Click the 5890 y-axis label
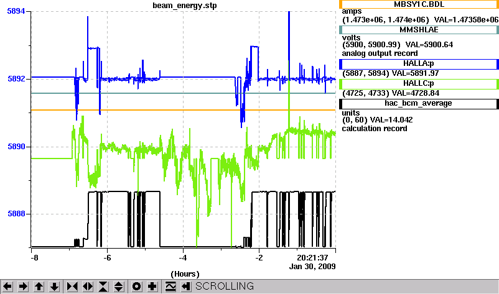This screenshot has width=499, height=294. tap(16, 147)
